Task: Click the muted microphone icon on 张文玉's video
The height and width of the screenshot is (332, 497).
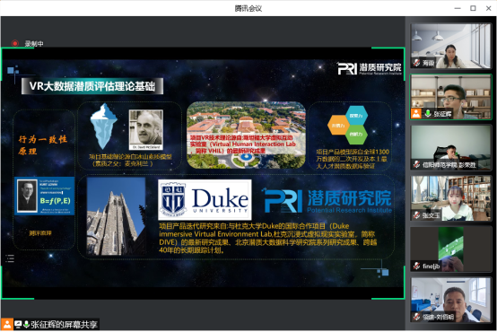Action: [417, 215]
